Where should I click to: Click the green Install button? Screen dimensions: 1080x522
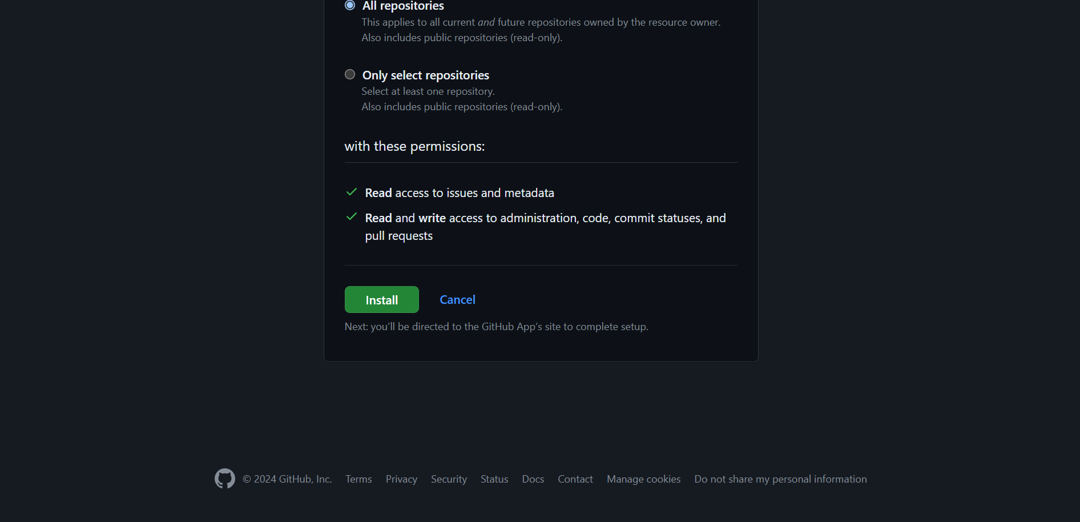pyautogui.click(x=381, y=299)
